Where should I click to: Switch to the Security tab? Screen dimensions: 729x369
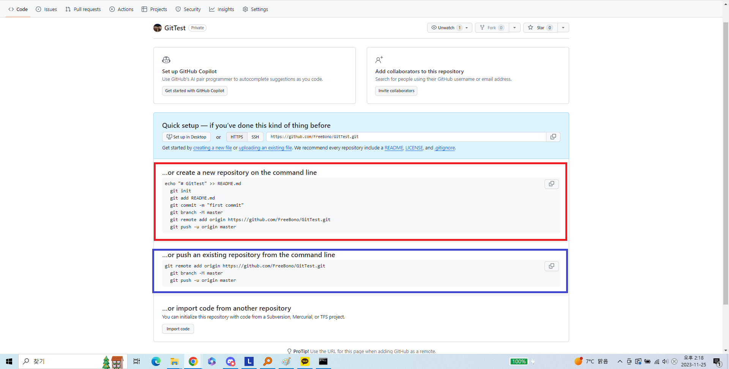coord(188,9)
